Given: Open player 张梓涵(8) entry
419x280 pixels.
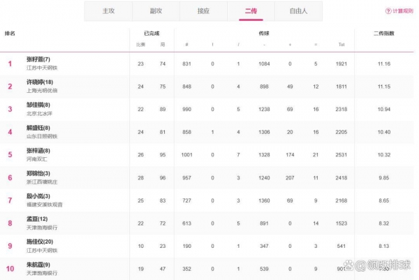Looking at the screenshot, I should coord(38,150).
